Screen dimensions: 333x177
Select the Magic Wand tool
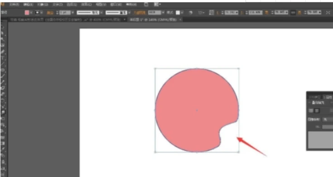point(3,39)
